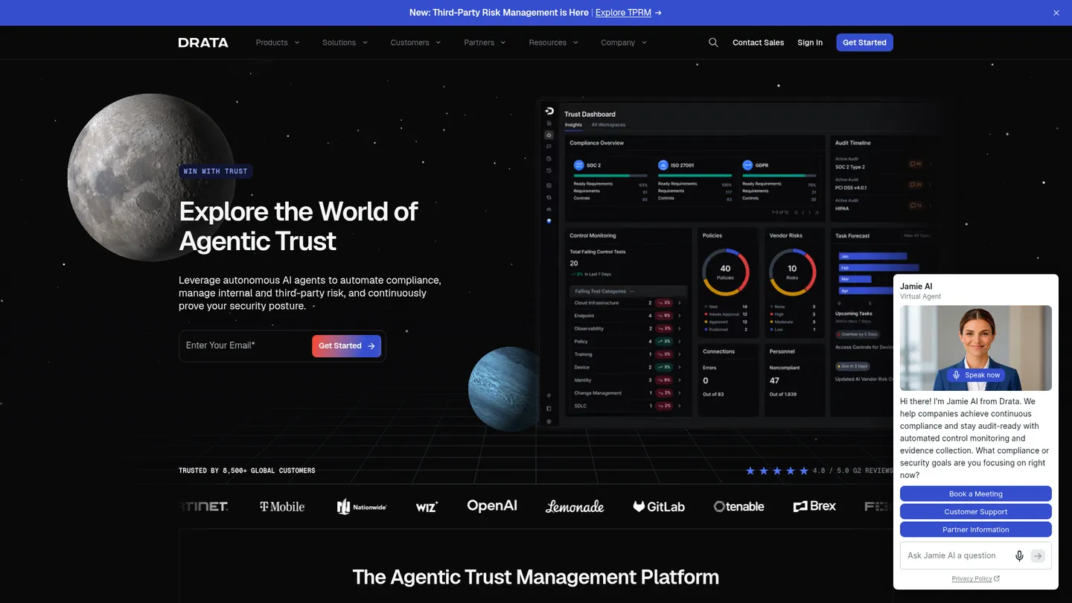The width and height of the screenshot is (1072, 603).
Task: Click the T-Mobile customer logo
Action: [282, 506]
